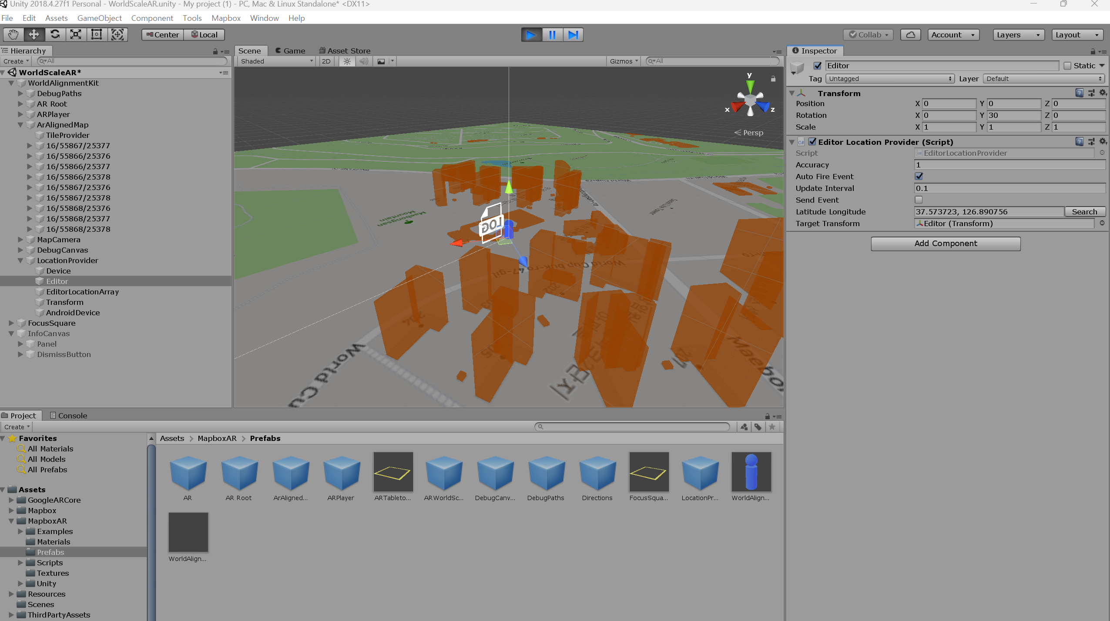Switch to the Console tab
This screenshot has height=621, width=1110.
point(69,415)
